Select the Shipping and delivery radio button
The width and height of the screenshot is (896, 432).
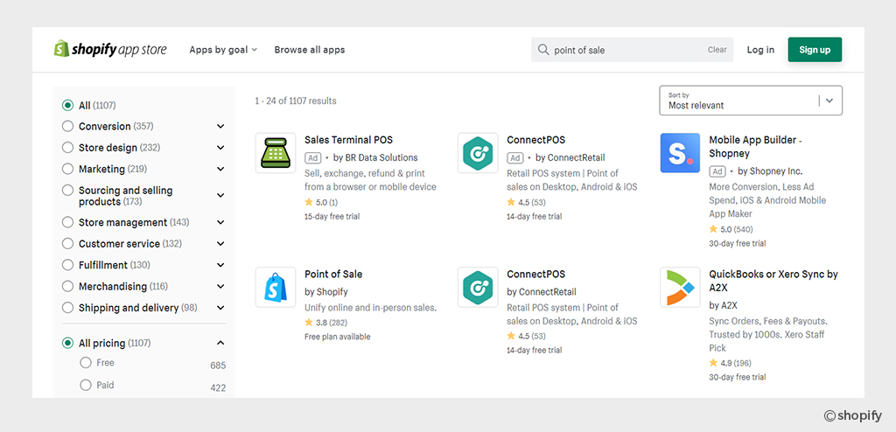[x=67, y=308]
